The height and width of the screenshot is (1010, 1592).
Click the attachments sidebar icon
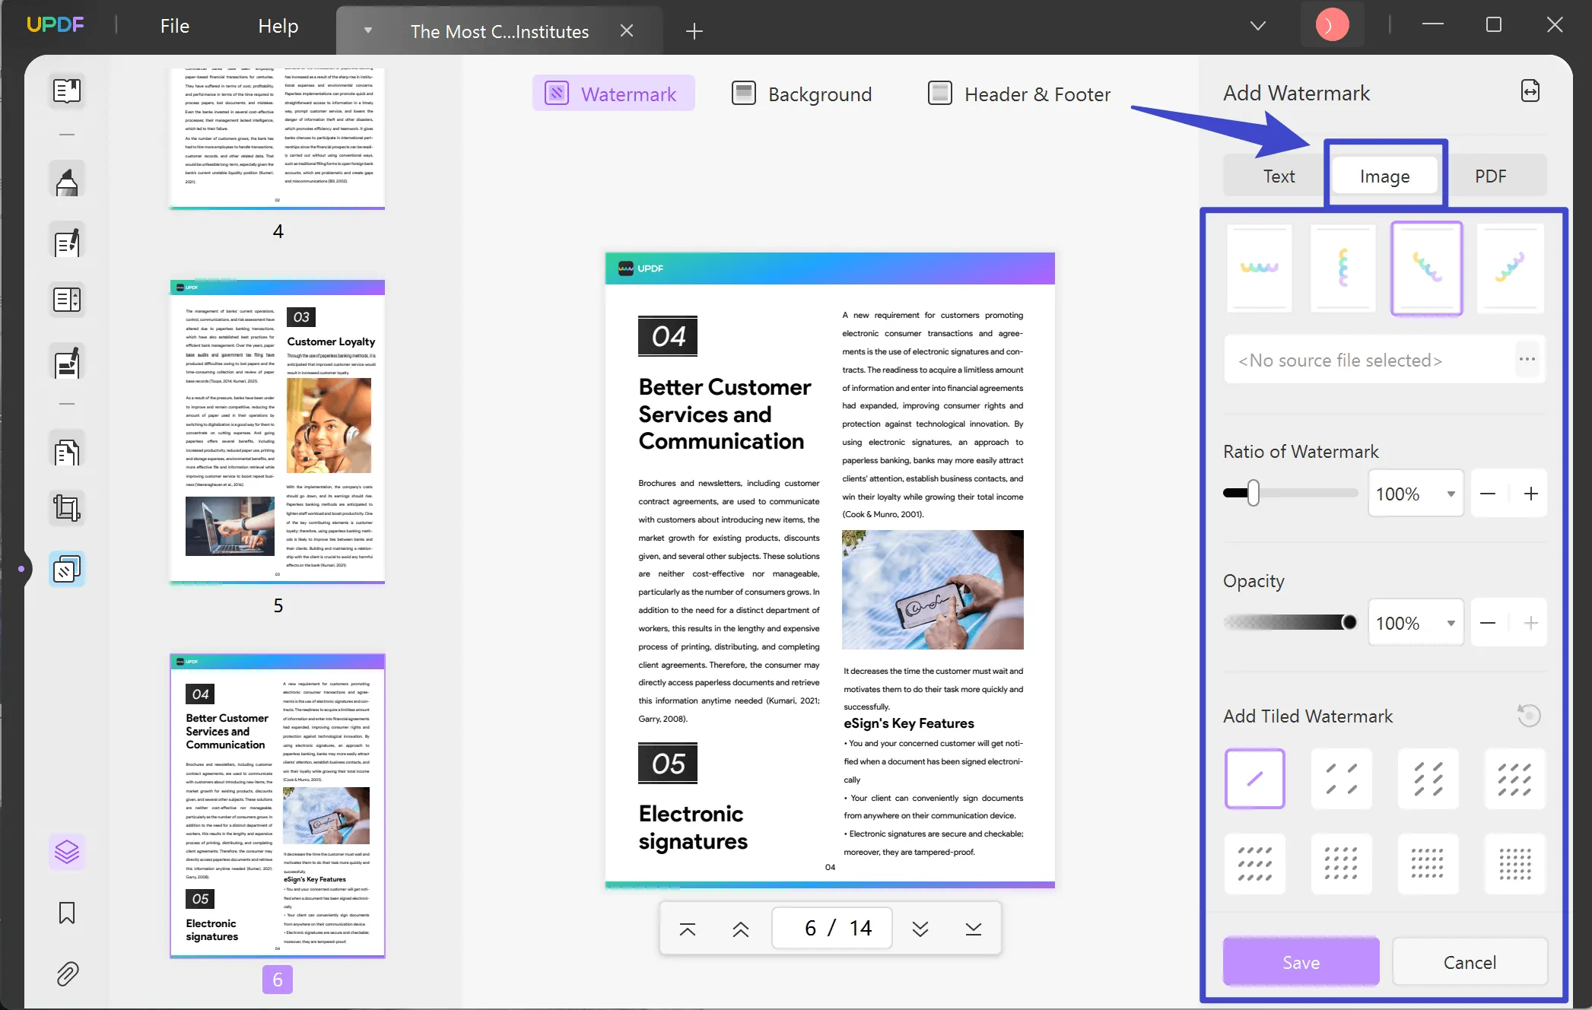tap(66, 975)
